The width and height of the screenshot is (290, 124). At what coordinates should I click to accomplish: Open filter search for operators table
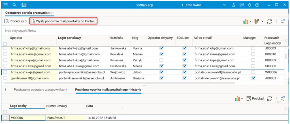tap(282, 21)
